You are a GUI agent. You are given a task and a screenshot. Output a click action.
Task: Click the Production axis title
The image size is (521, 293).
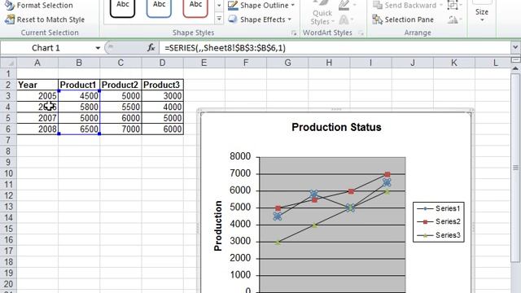(218, 225)
